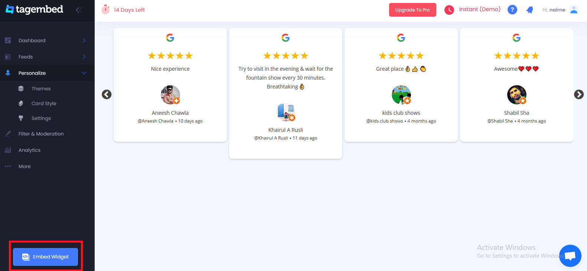Open Card Style option

(44, 103)
